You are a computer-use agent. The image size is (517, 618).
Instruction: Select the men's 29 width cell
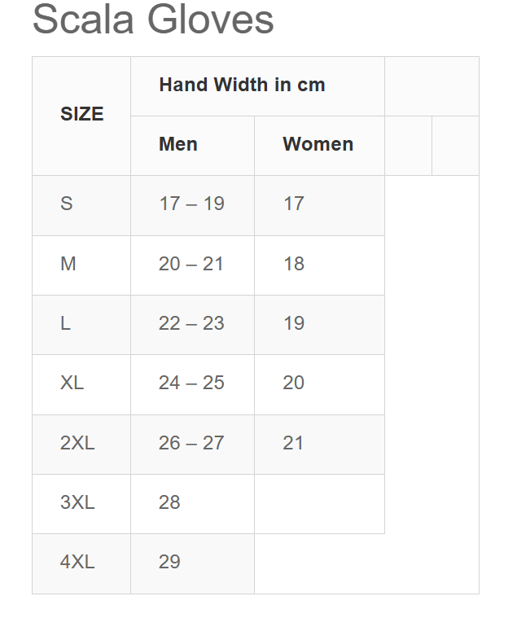[169, 562]
